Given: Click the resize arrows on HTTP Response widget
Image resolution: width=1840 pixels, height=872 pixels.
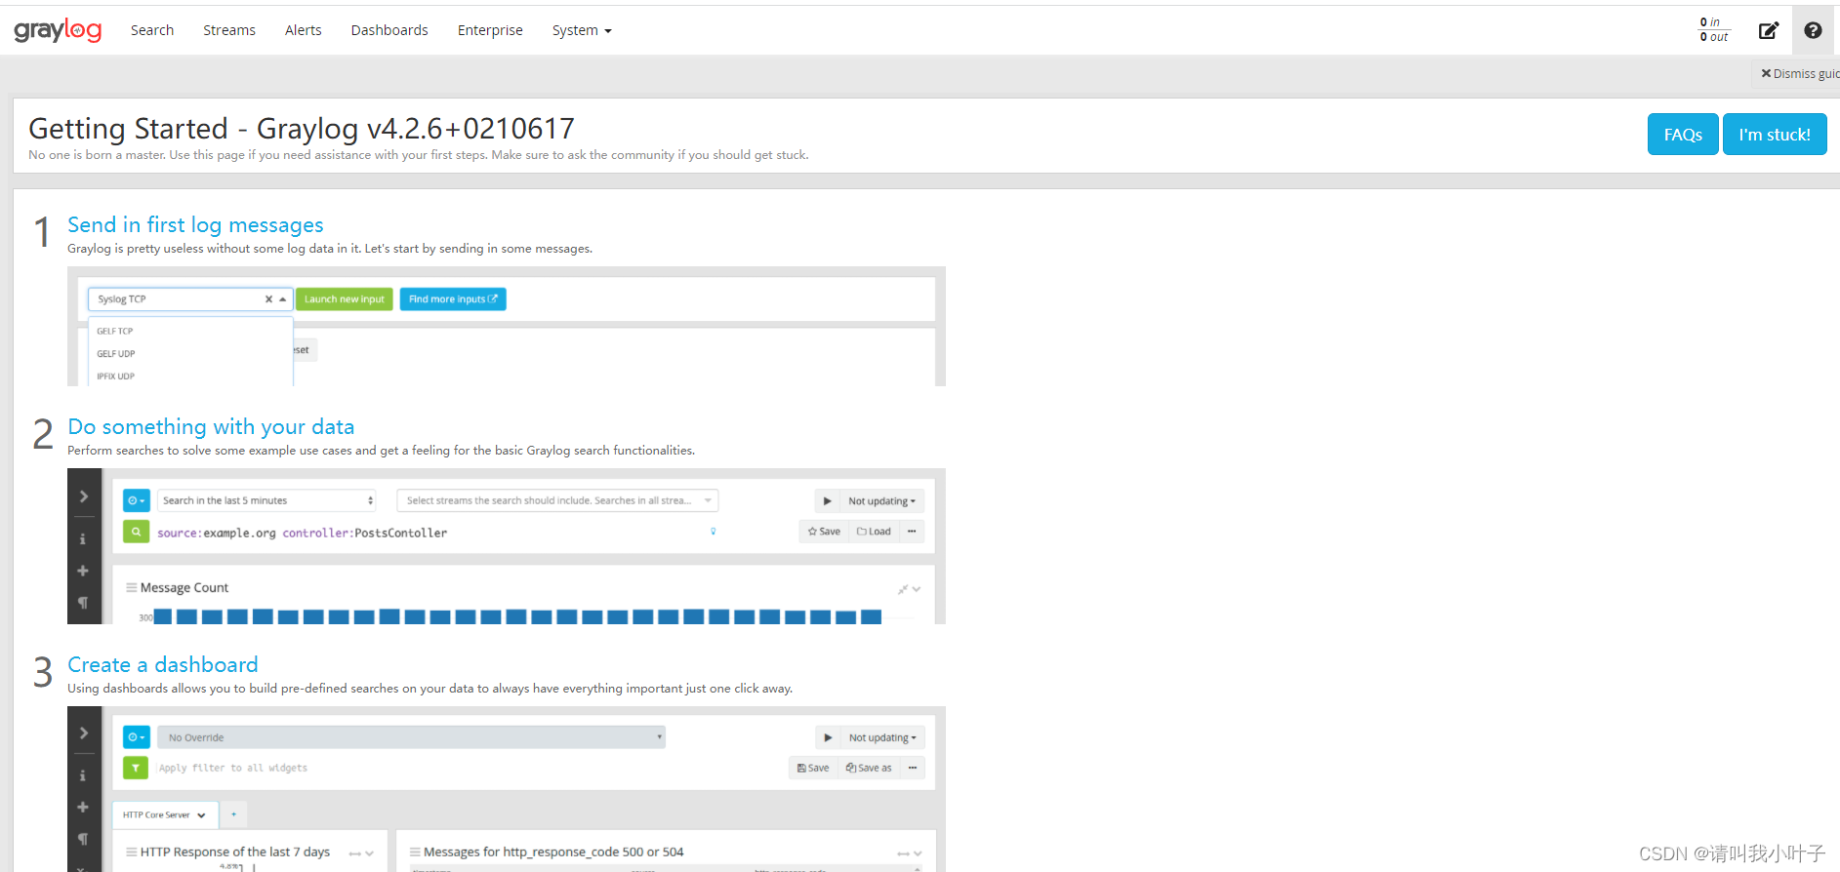Looking at the screenshot, I should (x=354, y=853).
